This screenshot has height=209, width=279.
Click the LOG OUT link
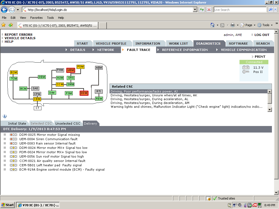262,35
